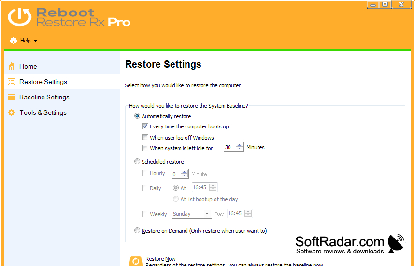Viewport: 415px width, 266px height.
Task: Enable When user log off Windows
Action: point(145,138)
